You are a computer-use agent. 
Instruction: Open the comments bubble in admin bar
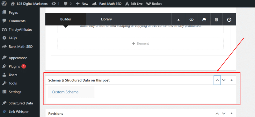click(x=68, y=4)
